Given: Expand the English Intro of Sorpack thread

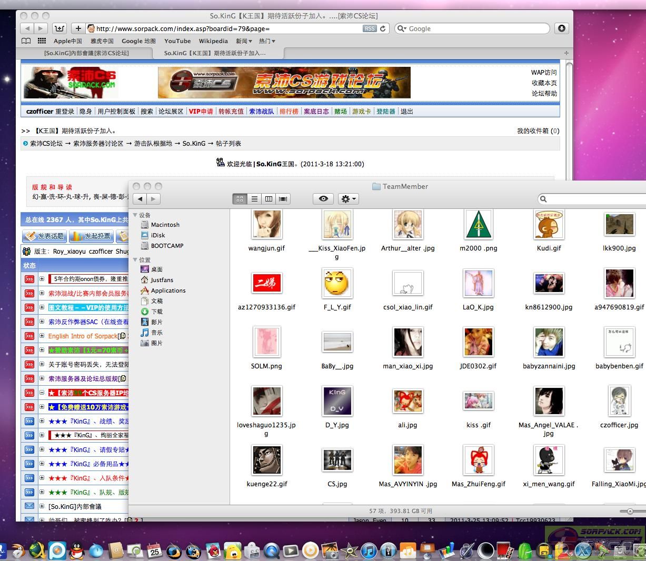Looking at the screenshot, I should [42, 336].
